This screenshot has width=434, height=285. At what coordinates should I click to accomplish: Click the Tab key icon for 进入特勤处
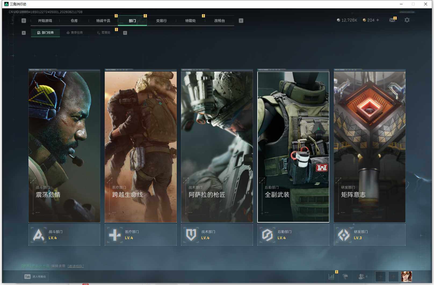27,276
